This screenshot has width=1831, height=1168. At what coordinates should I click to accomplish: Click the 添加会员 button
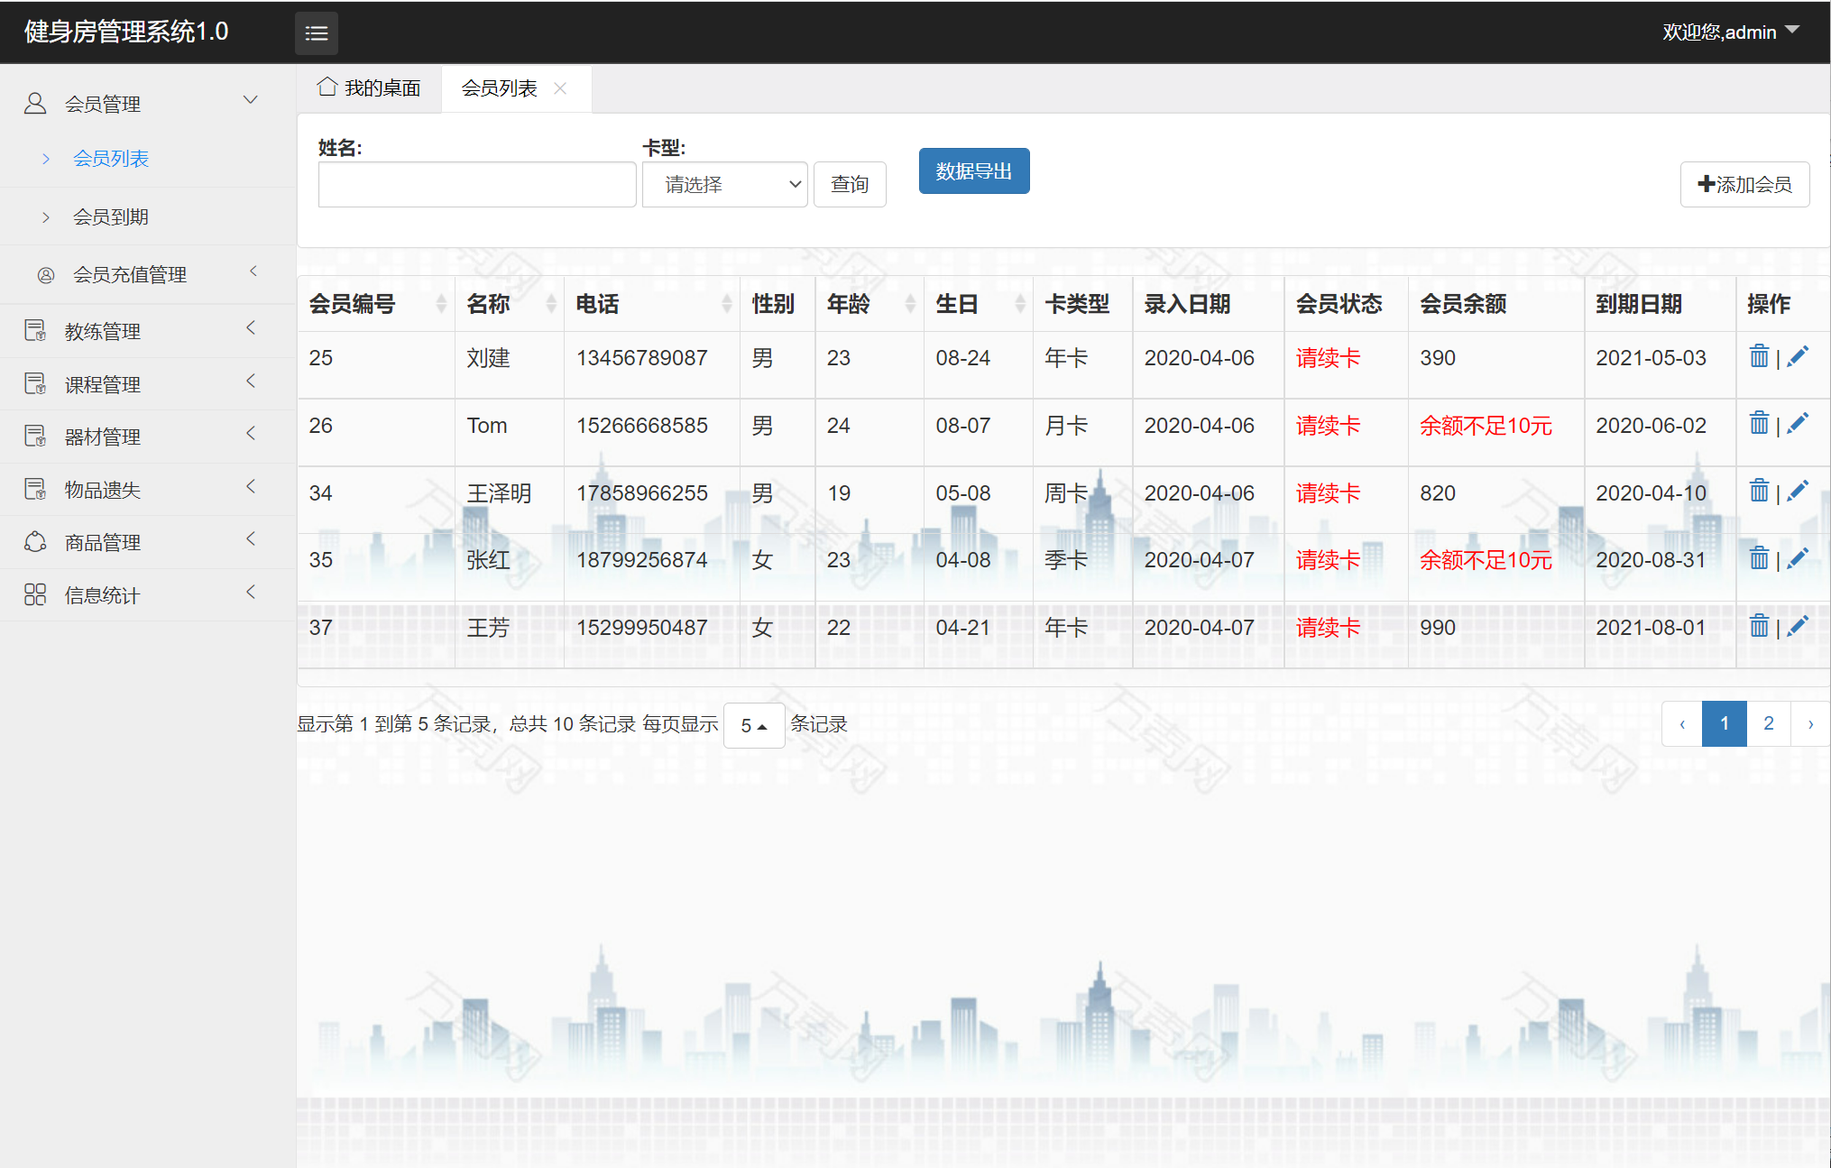click(1744, 185)
